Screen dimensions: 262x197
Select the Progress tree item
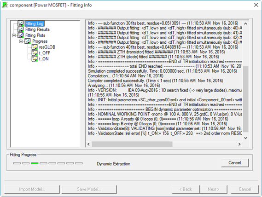(40, 41)
